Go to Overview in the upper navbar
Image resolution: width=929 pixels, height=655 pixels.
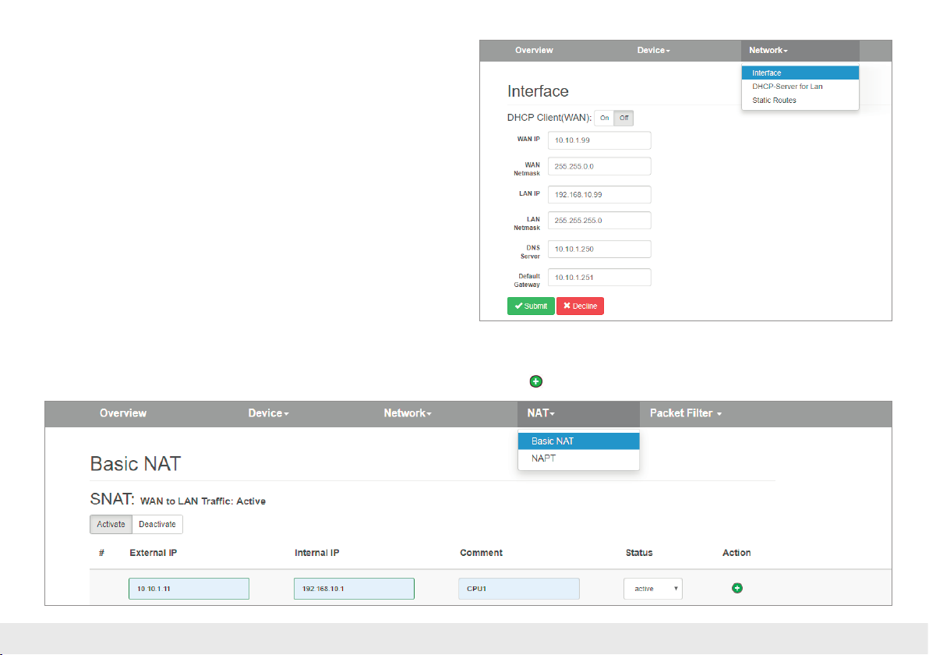tap(534, 51)
